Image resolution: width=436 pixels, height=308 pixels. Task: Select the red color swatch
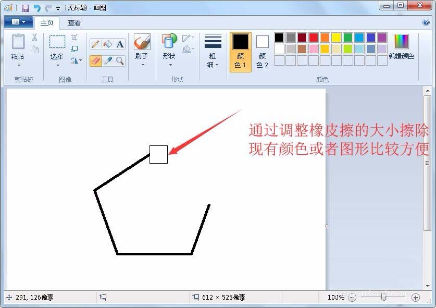click(313, 37)
